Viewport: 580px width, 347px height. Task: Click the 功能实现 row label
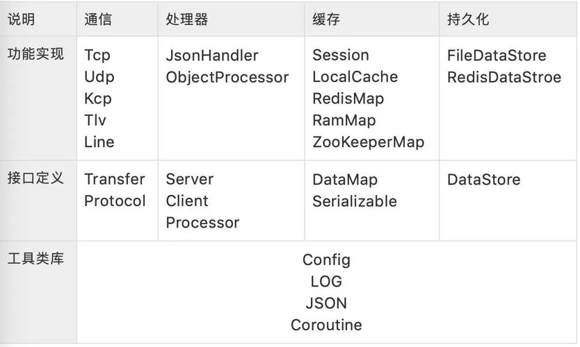35,54
